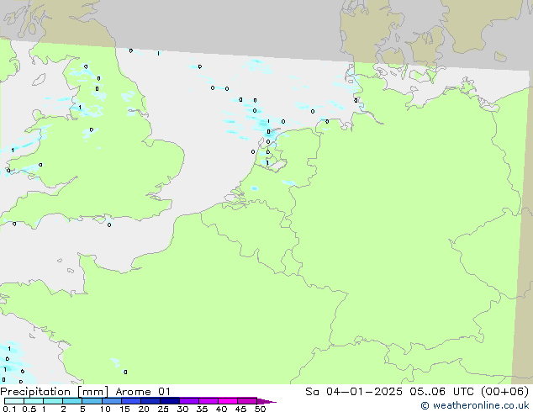
Task: Select the 2–5 mm legend color box
Action: tap(72, 401)
